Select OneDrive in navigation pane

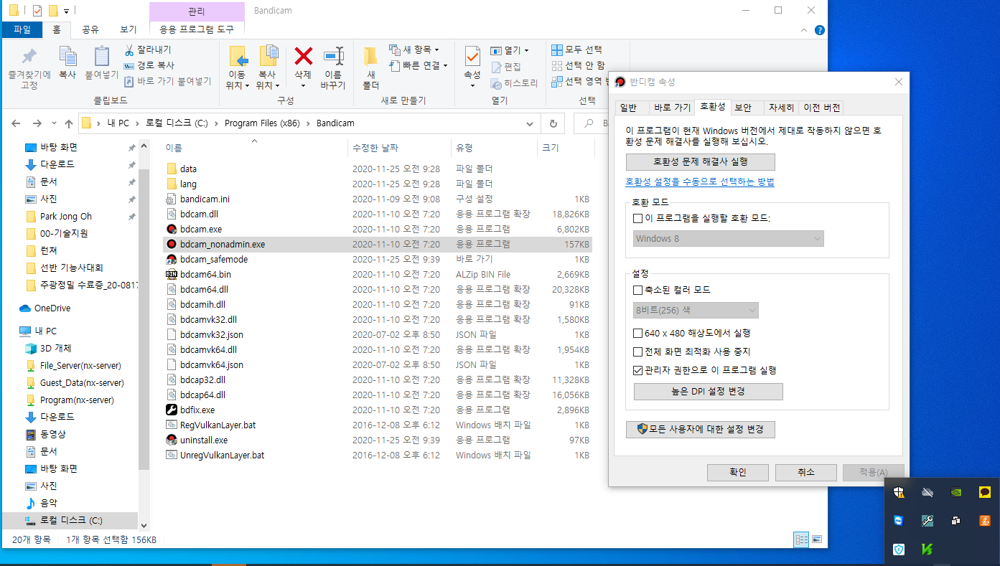point(52,308)
